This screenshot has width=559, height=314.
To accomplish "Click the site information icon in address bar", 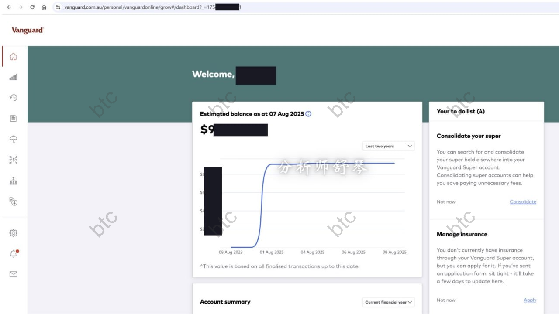I will 58,7.
